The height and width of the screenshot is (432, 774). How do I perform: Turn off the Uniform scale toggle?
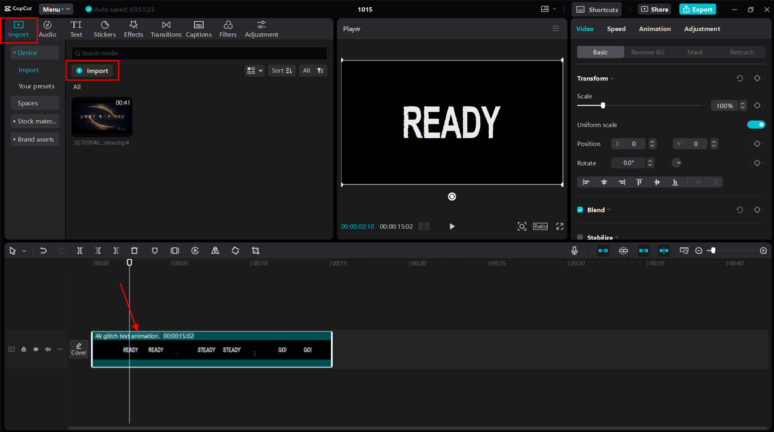pos(756,124)
